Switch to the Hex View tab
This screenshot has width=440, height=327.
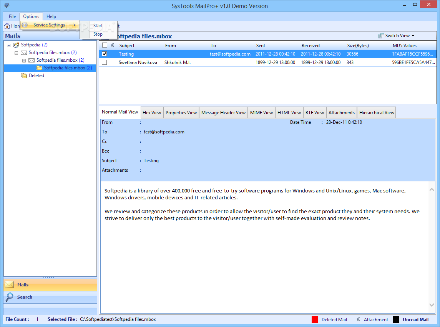coord(152,113)
